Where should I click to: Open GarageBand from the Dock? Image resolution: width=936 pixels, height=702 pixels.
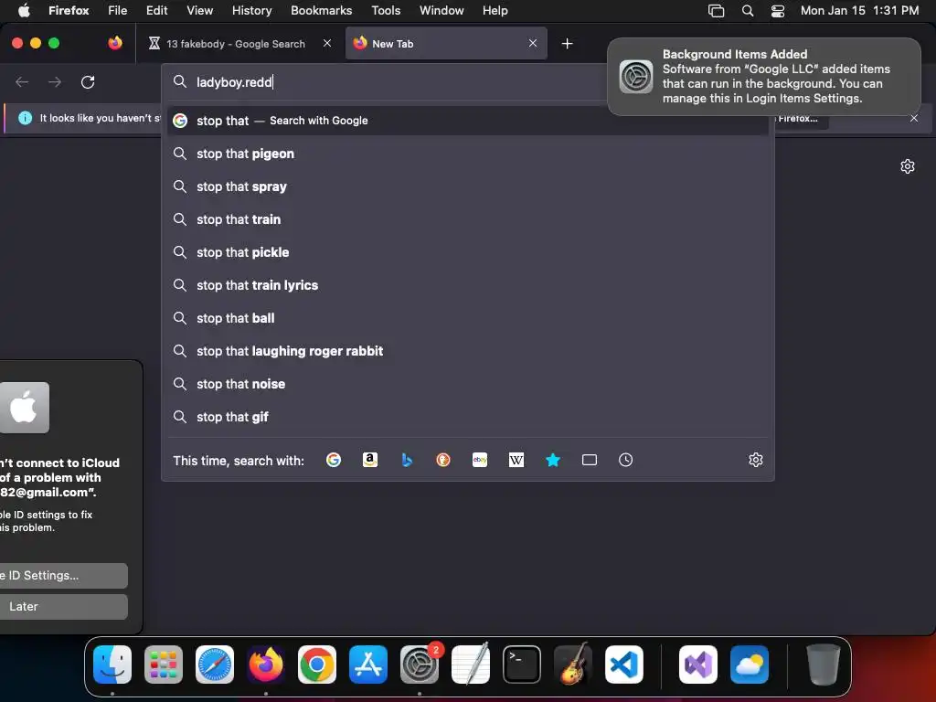pos(573,665)
